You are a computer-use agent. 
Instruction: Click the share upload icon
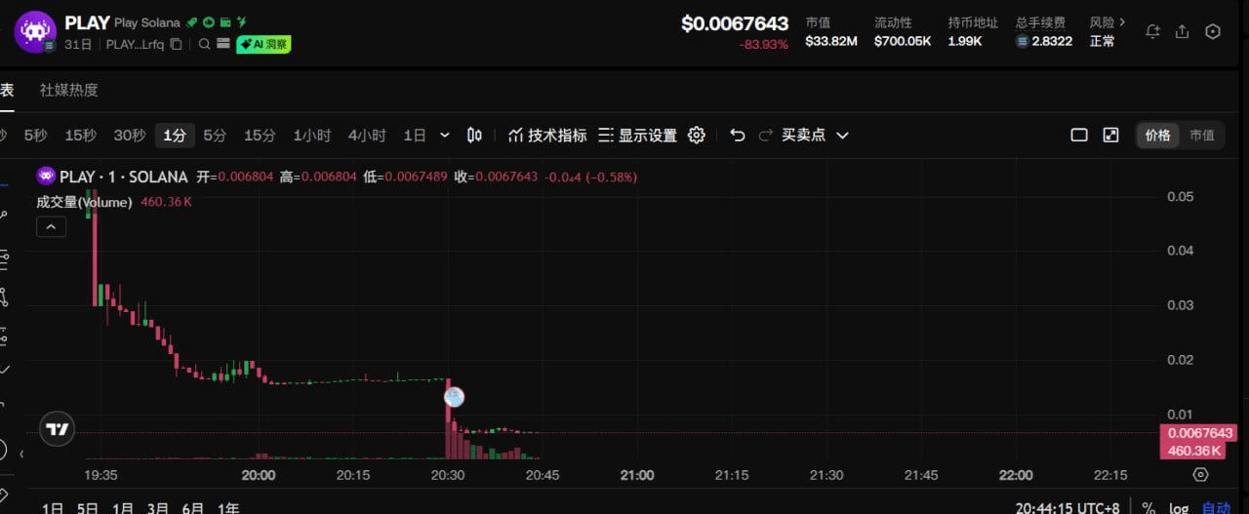pyautogui.click(x=1182, y=31)
